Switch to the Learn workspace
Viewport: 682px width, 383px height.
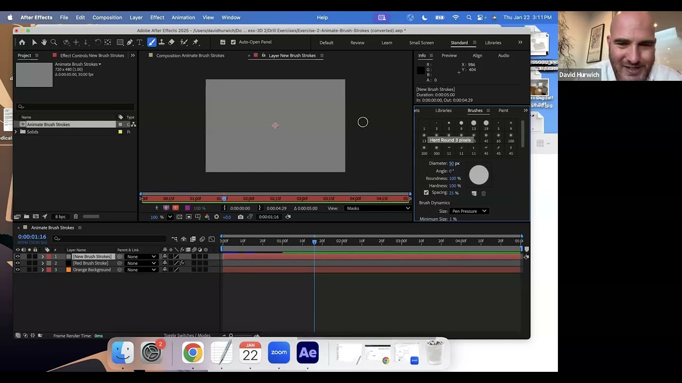coord(387,43)
